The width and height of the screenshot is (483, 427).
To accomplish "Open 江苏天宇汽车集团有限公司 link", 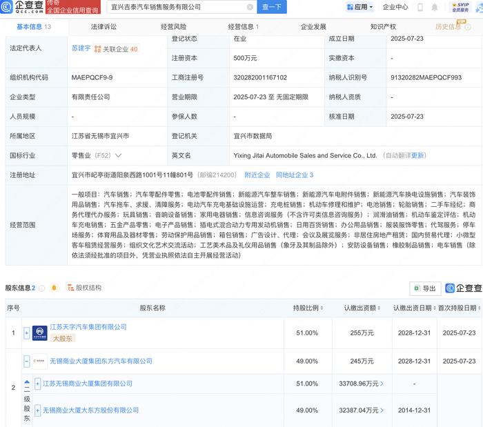I will click(88, 327).
